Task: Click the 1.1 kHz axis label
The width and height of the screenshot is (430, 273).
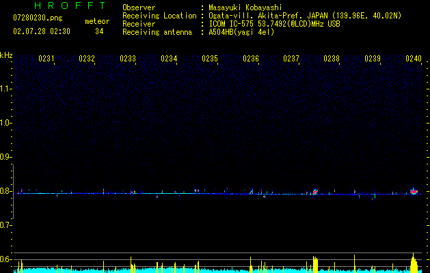Action: [5, 89]
